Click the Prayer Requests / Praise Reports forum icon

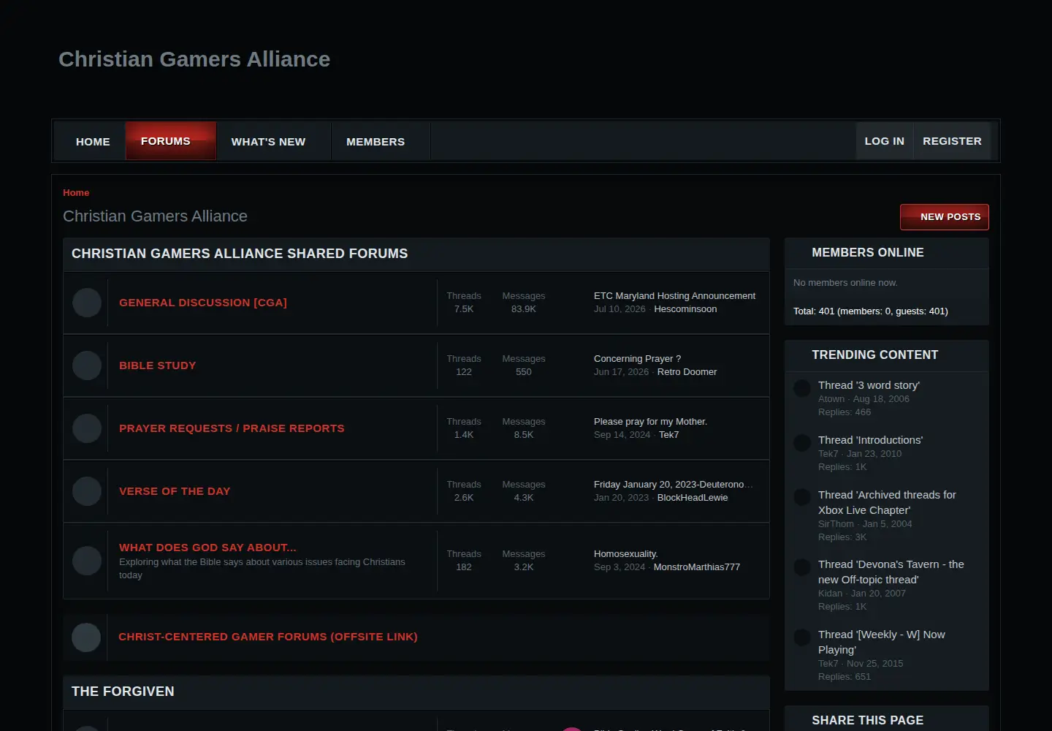point(87,428)
